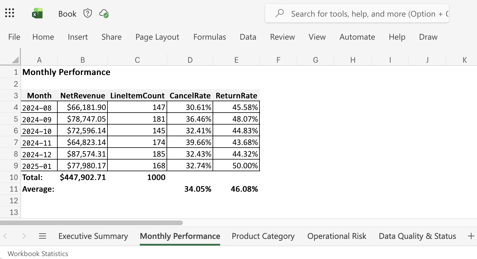
Task: Select the 39.66% cancel rate cell
Action: pyautogui.click(x=190, y=142)
